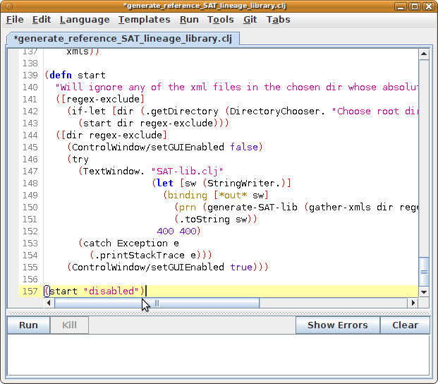Screen dimensions: 438x384
Task: Expand the Templates menu
Action: click(x=144, y=20)
